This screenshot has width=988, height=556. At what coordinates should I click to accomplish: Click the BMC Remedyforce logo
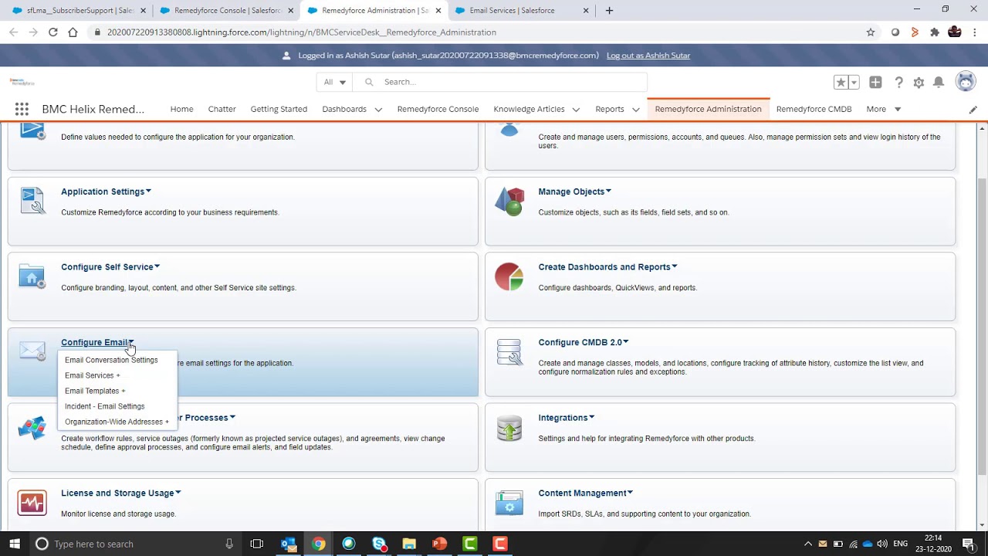coord(22,81)
